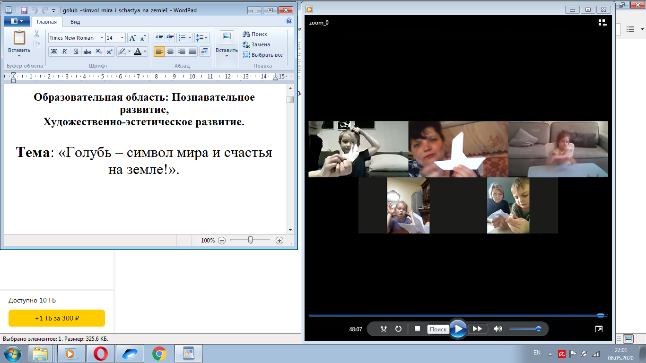This screenshot has height=363, width=646.
Task: Increase text indent in paragraph group
Action: tap(170, 38)
